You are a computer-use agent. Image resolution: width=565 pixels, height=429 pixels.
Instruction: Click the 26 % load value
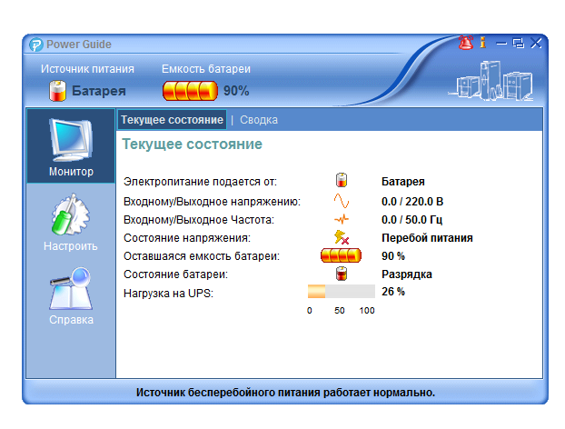pyautogui.click(x=393, y=291)
